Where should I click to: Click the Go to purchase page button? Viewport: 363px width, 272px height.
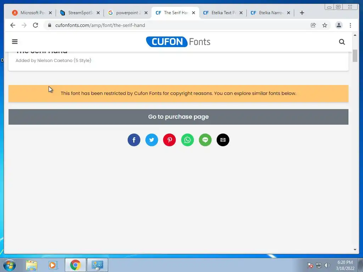178,117
